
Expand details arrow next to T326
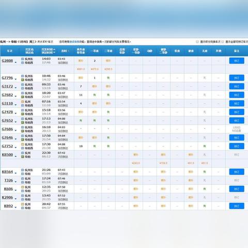click(x=16, y=182)
